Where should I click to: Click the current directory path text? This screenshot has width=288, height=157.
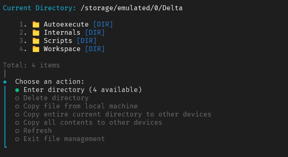pos(131,8)
